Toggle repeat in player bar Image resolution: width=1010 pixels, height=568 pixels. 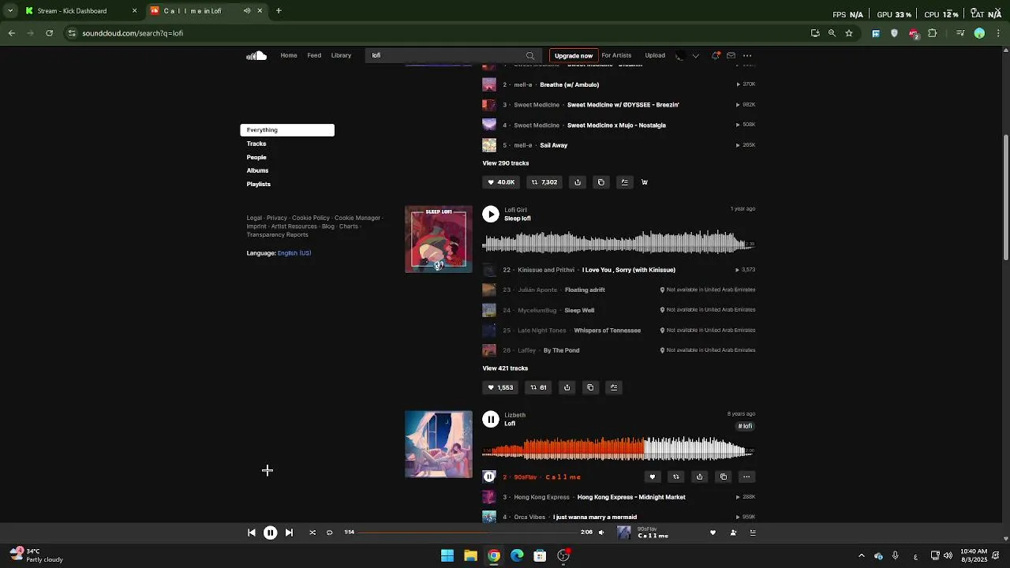tap(330, 532)
